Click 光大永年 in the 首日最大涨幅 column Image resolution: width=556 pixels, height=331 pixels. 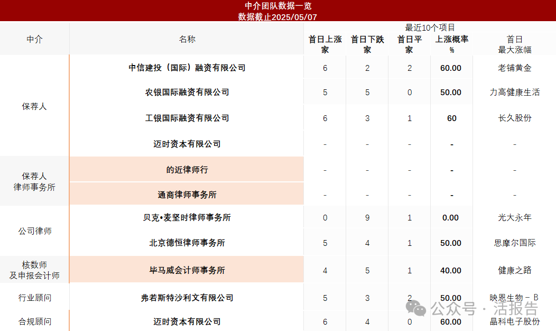click(515, 217)
